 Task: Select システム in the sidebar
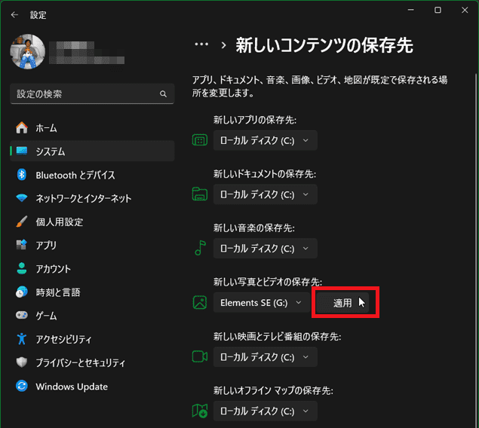click(x=50, y=151)
